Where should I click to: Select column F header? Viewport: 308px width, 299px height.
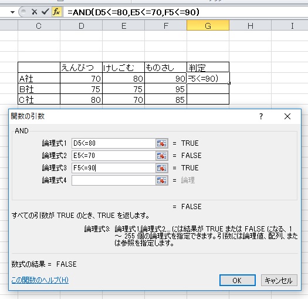165,26
